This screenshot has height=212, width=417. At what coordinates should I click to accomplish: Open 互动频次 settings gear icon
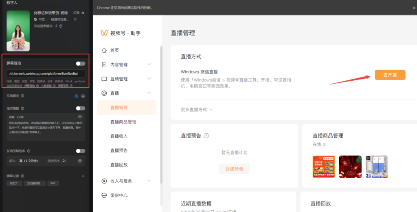pyautogui.click(x=83, y=96)
